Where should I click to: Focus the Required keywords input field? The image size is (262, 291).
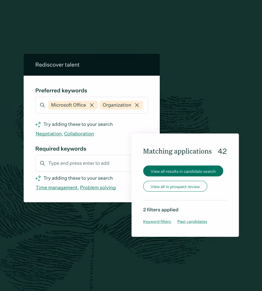[84, 163]
